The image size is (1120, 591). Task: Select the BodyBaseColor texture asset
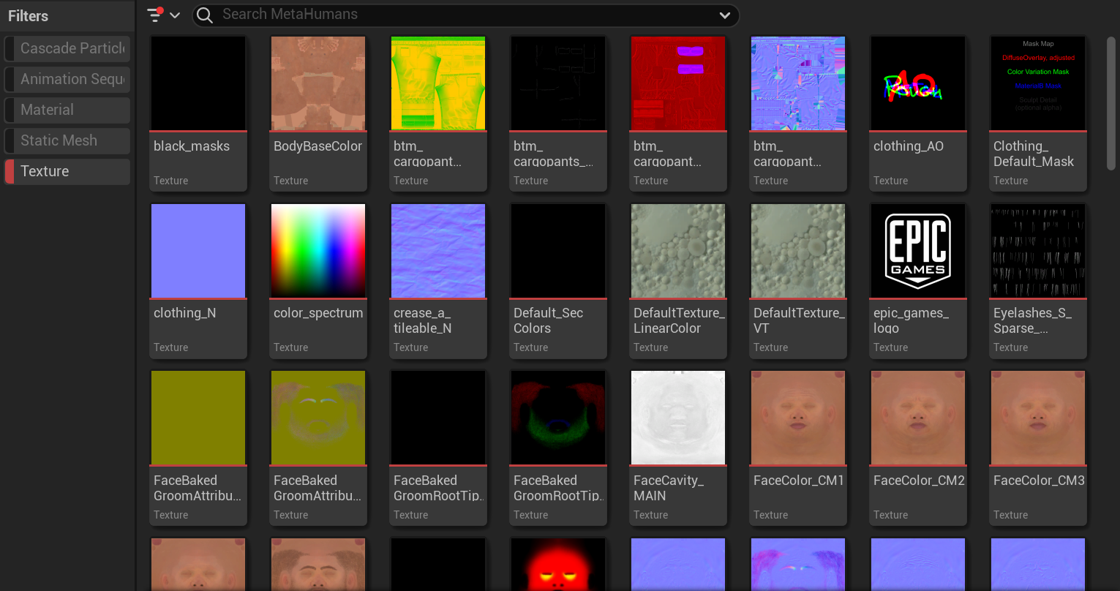click(318, 113)
